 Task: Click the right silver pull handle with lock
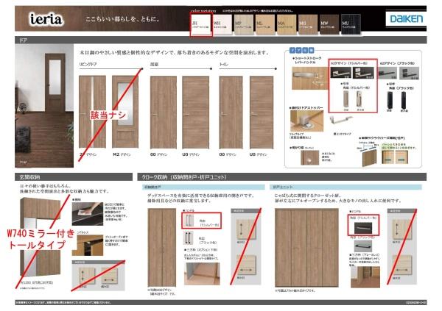point(360,99)
